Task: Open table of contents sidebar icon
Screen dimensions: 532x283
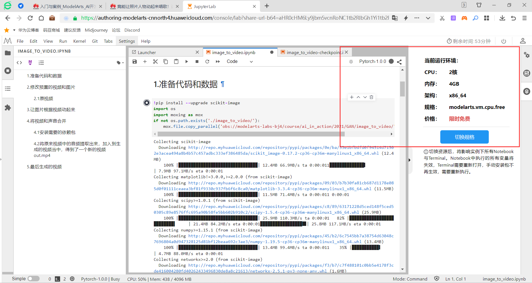Action: (8, 89)
